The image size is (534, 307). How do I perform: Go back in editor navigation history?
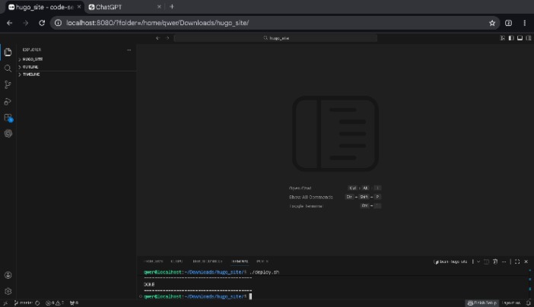pyautogui.click(x=157, y=38)
